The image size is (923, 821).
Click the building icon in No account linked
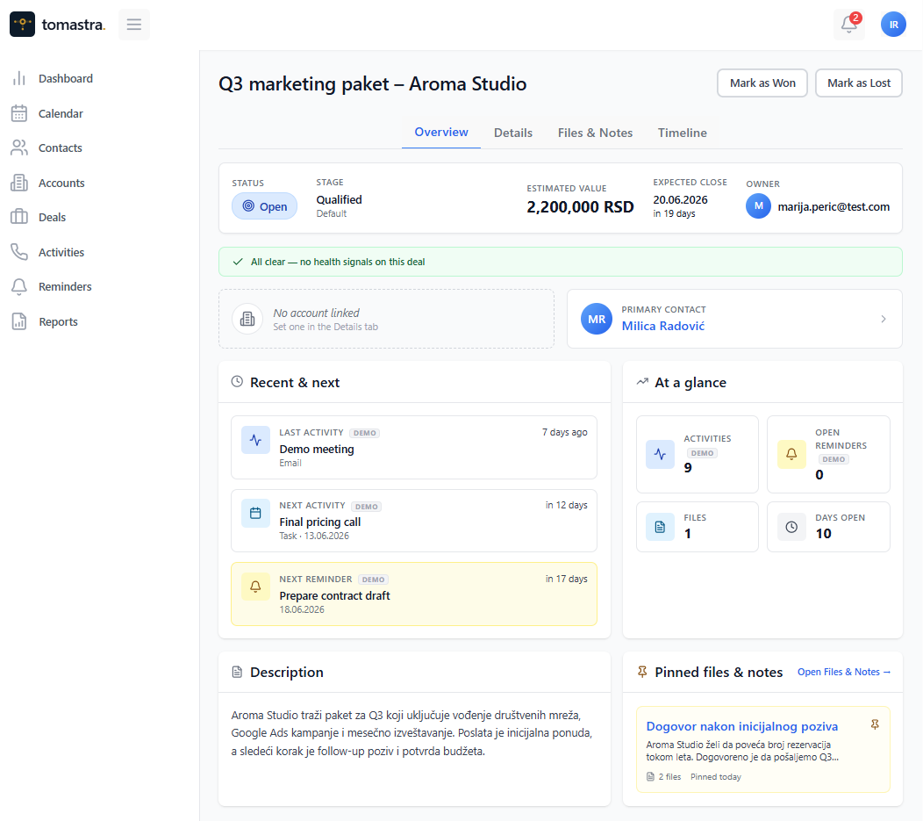pos(247,319)
